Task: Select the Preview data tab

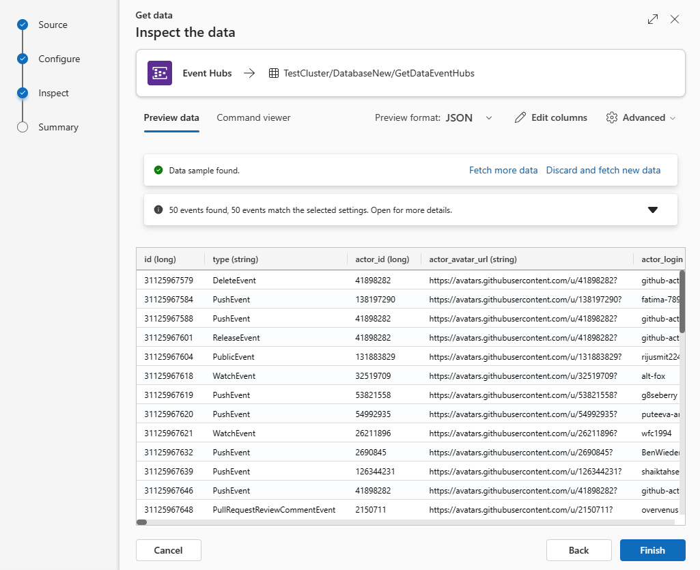Action: 171,117
